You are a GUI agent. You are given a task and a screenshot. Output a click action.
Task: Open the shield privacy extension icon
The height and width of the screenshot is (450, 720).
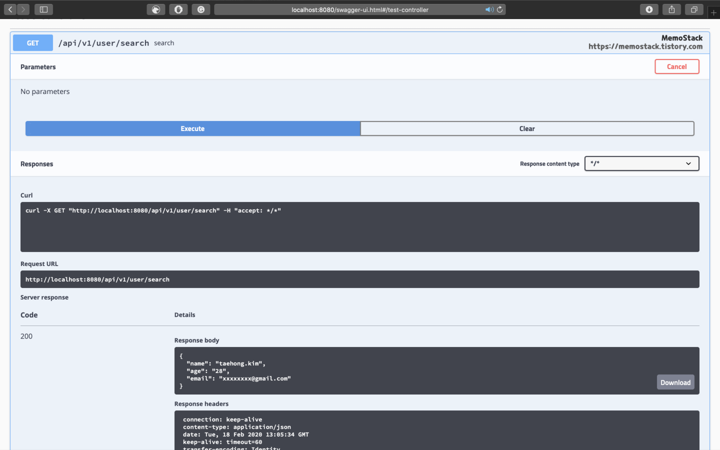point(179,9)
